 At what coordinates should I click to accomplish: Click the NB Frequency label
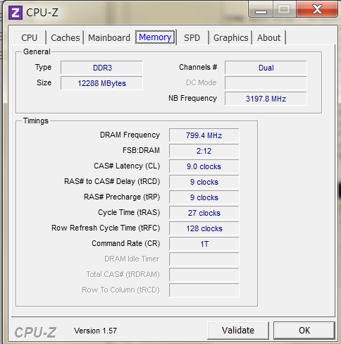click(192, 98)
